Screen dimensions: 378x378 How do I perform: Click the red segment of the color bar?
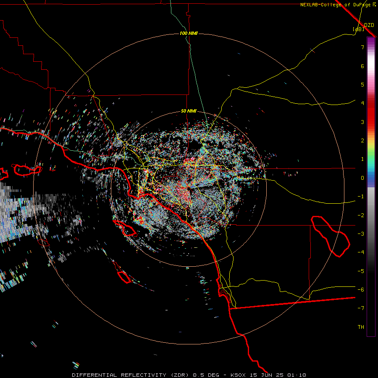pos(371,113)
